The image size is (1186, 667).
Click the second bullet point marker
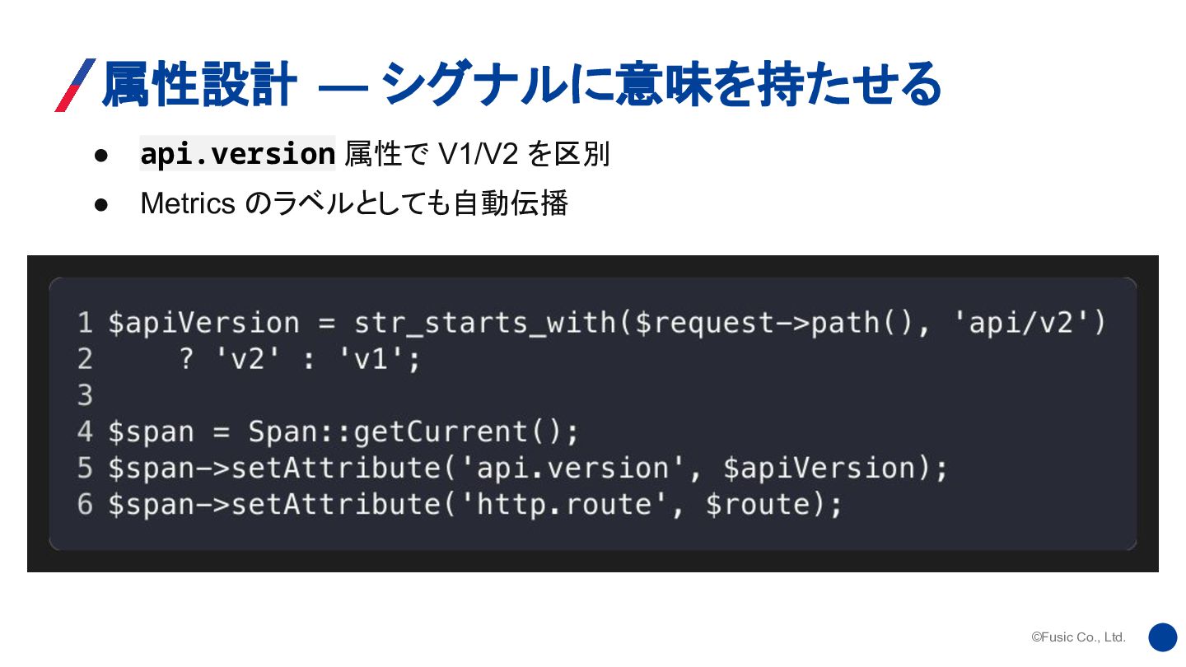tap(101, 204)
